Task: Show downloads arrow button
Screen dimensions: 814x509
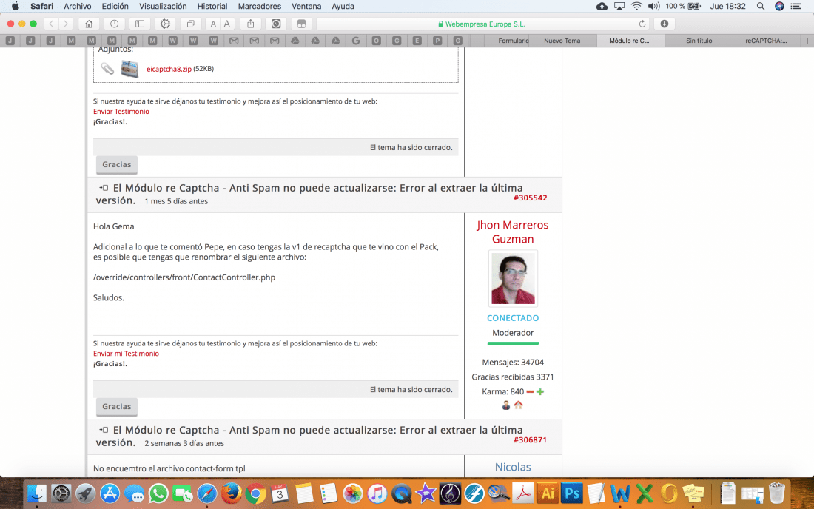Action: [x=664, y=24]
